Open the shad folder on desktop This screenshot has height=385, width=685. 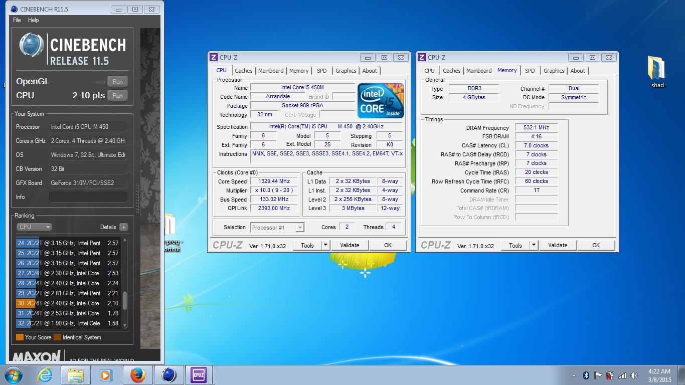pos(657,72)
